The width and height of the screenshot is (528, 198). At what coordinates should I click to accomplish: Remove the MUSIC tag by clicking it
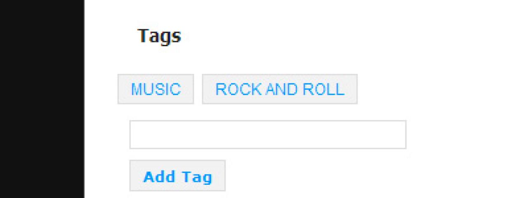[156, 89]
